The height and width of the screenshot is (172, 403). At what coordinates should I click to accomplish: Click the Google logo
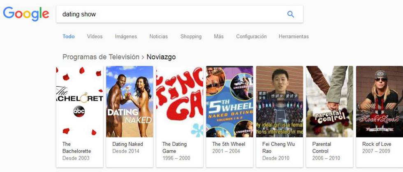click(26, 14)
